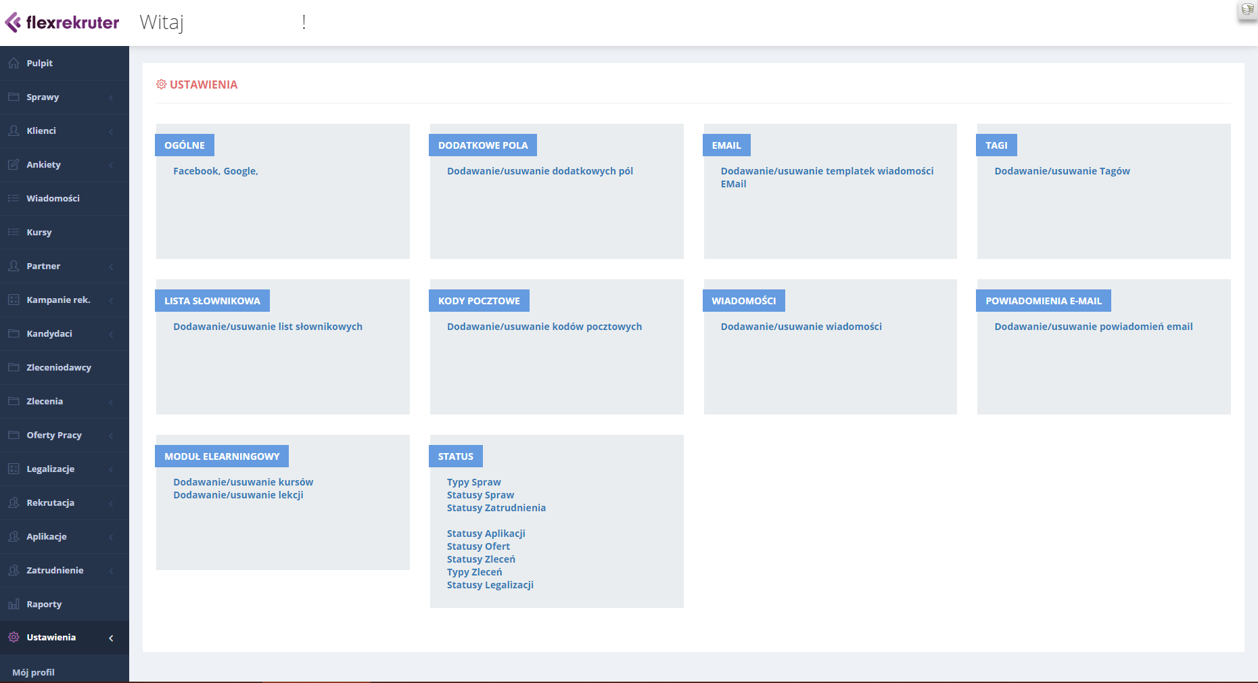The width and height of the screenshot is (1258, 683).
Task: Click the Ustawienia gear icon in sidebar
Action: click(x=14, y=637)
